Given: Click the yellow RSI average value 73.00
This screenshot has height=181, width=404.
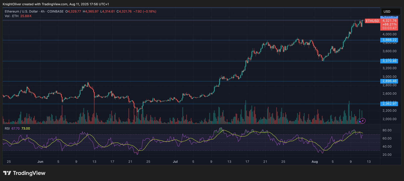Looking at the screenshot, I should 26,129.
